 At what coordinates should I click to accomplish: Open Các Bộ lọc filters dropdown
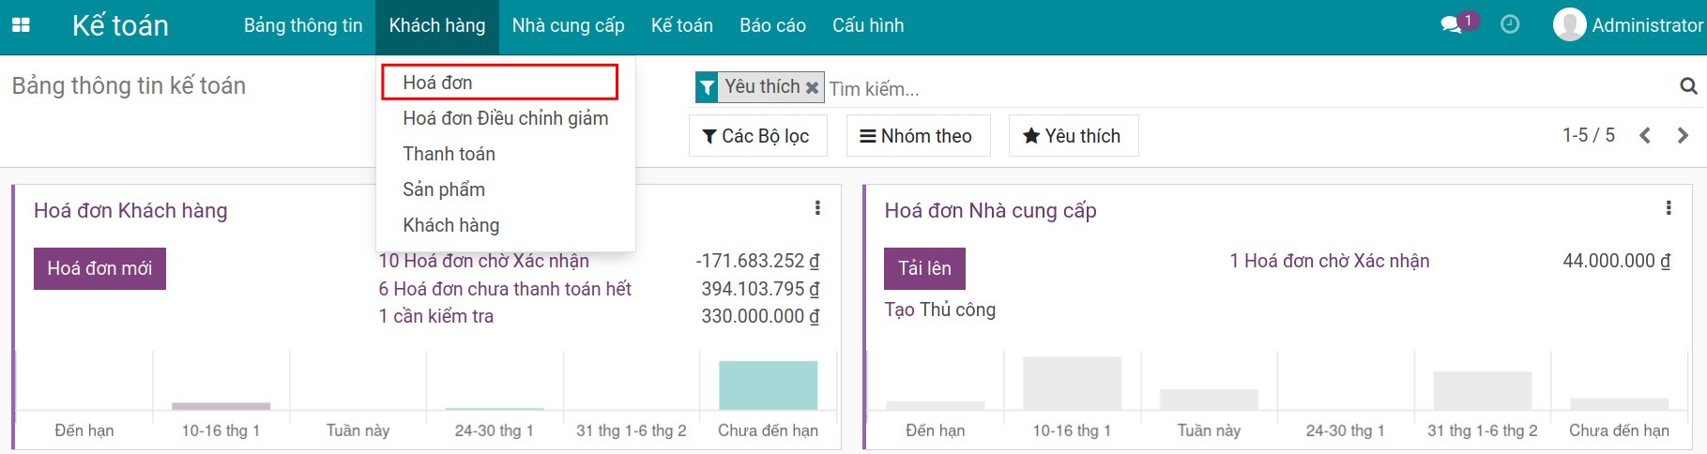pyautogui.click(x=757, y=136)
